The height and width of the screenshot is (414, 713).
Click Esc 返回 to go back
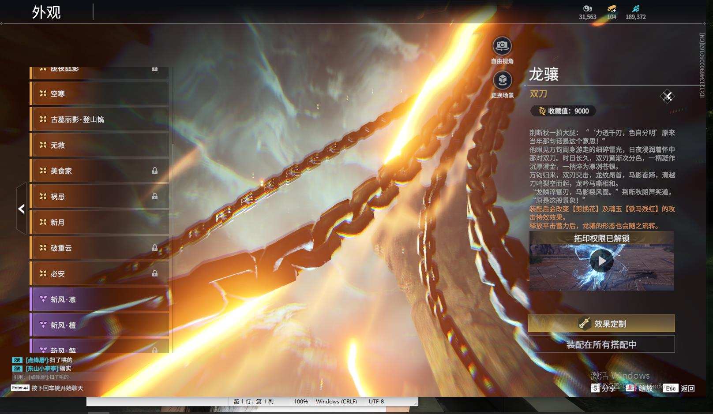pyautogui.click(x=679, y=388)
